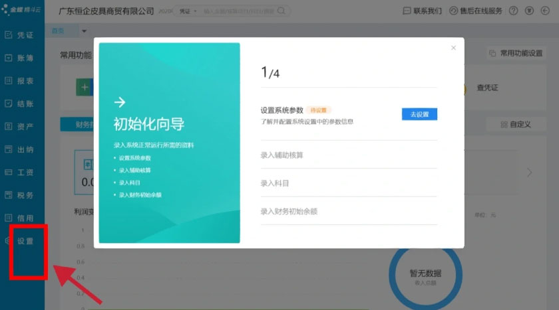Click the 查凭证 shortcut
This screenshot has width=559, height=310.
(x=487, y=88)
